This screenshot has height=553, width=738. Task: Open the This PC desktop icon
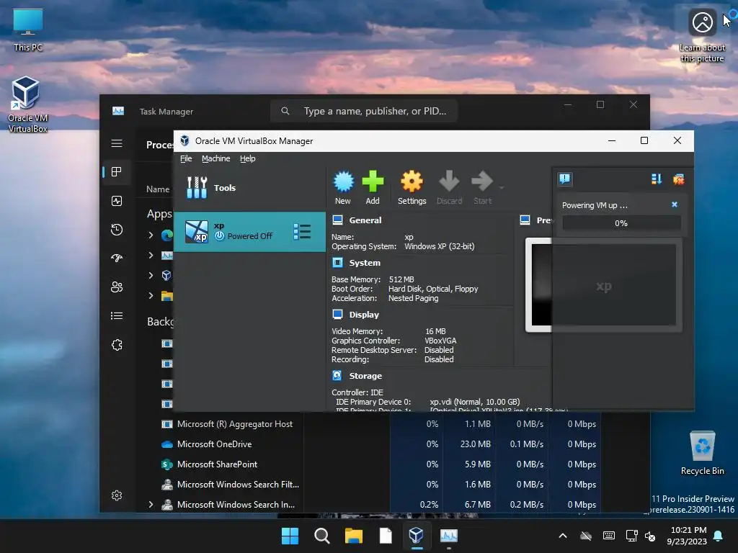[x=28, y=30]
